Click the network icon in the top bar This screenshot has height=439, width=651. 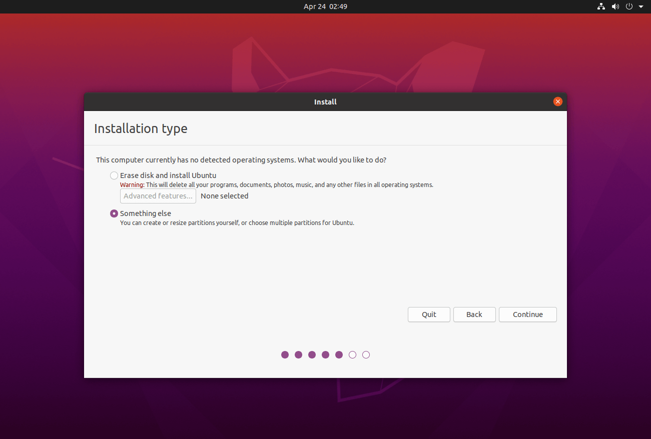601,6
